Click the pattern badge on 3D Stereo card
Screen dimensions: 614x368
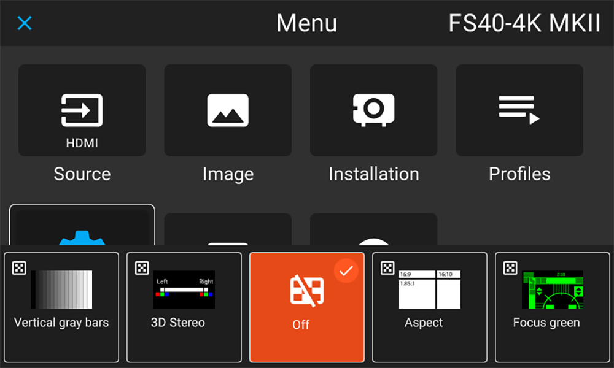pyautogui.click(x=142, y=268)
